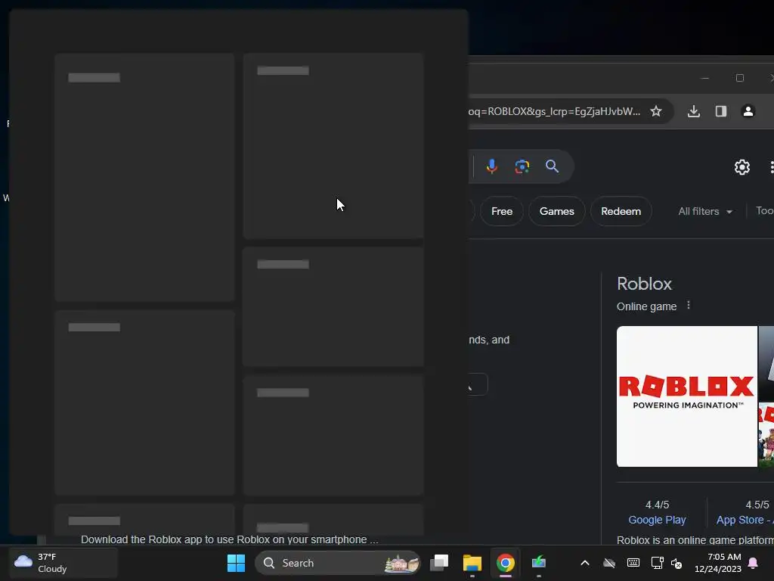This screenshot has height=581, width=774.
Task: Open the Roblox Powering Imagination logo image
Action: 686,396
